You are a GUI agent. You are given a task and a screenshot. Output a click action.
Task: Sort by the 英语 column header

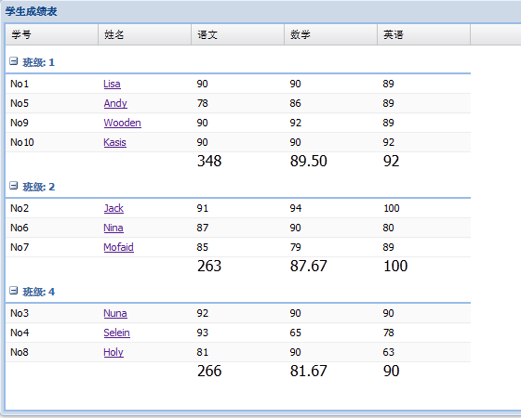[x=424, y=34]
